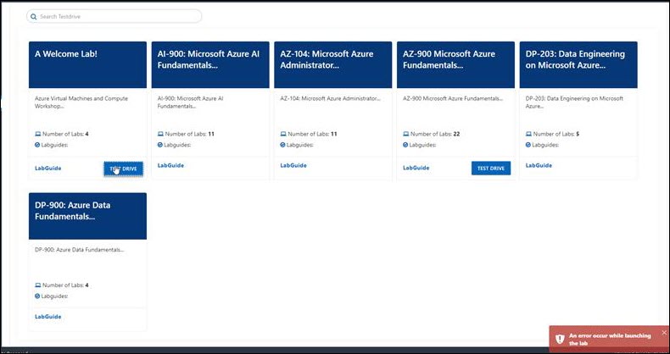
Task: Select the AZ-104 Microsoft Azure Administrator header
Action: pyautogui.click(x=332, y=65)
